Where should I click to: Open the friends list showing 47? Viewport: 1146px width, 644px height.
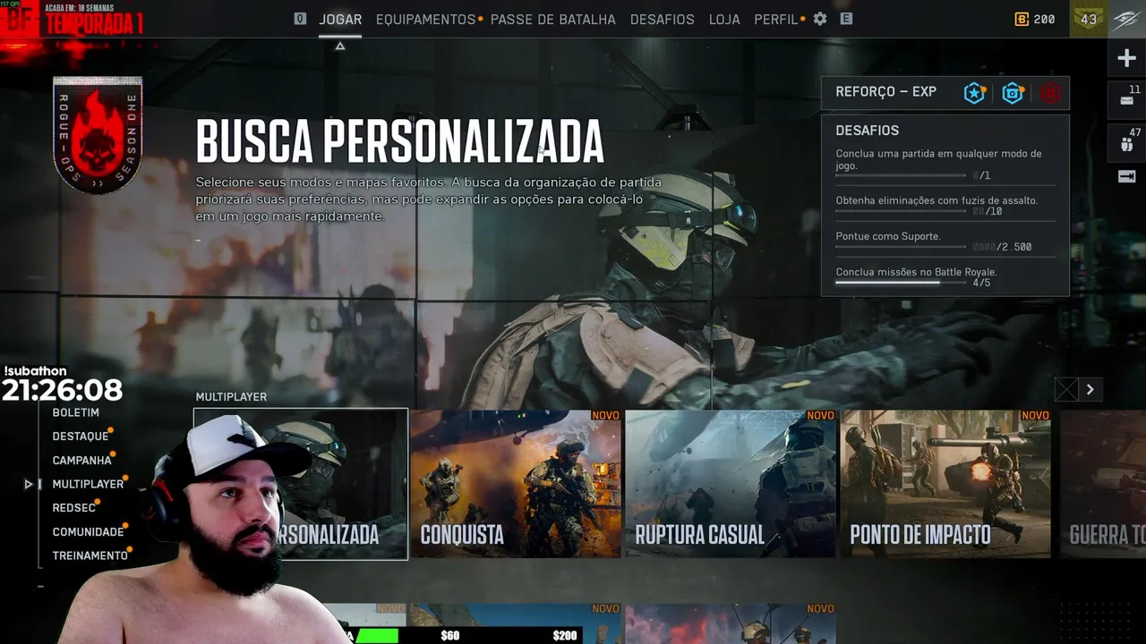click(x=1126, y=143)
